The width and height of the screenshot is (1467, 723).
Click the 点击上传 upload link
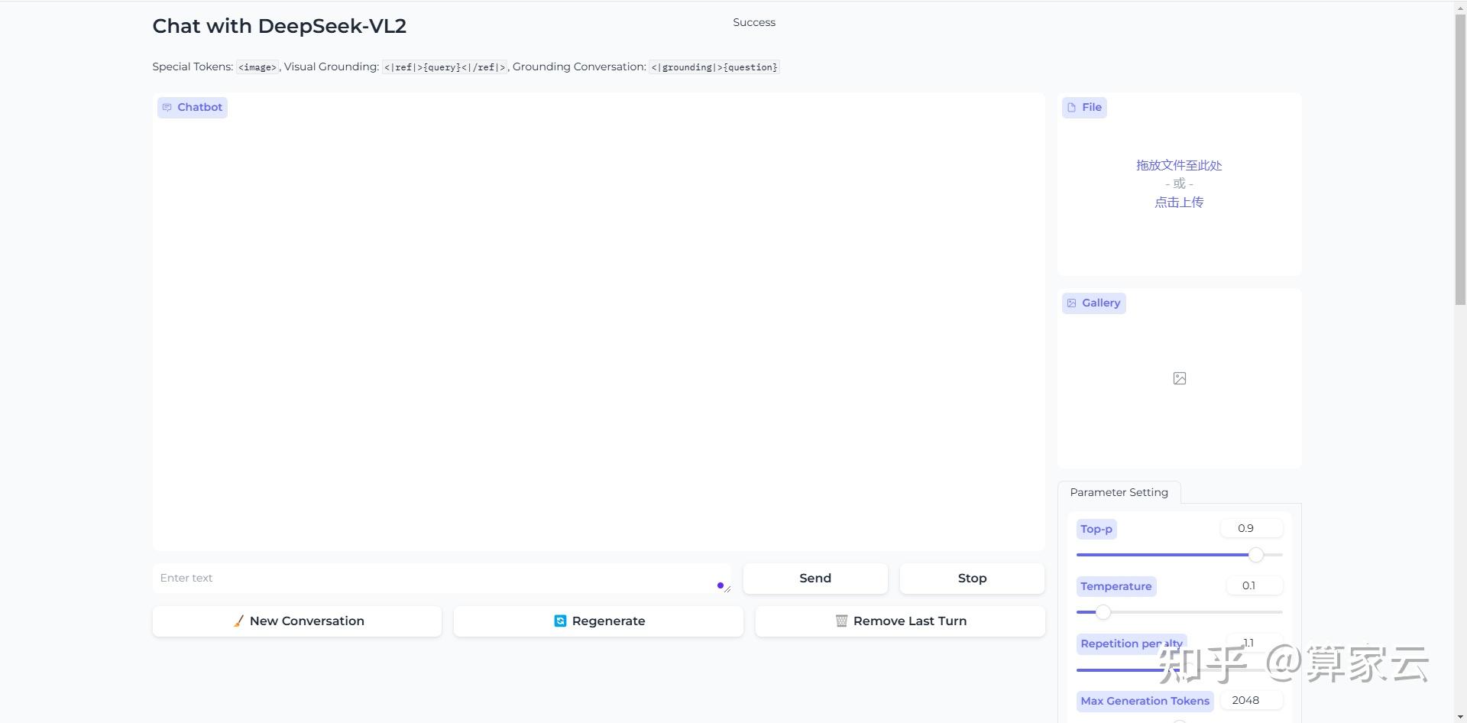(1177, 202)
